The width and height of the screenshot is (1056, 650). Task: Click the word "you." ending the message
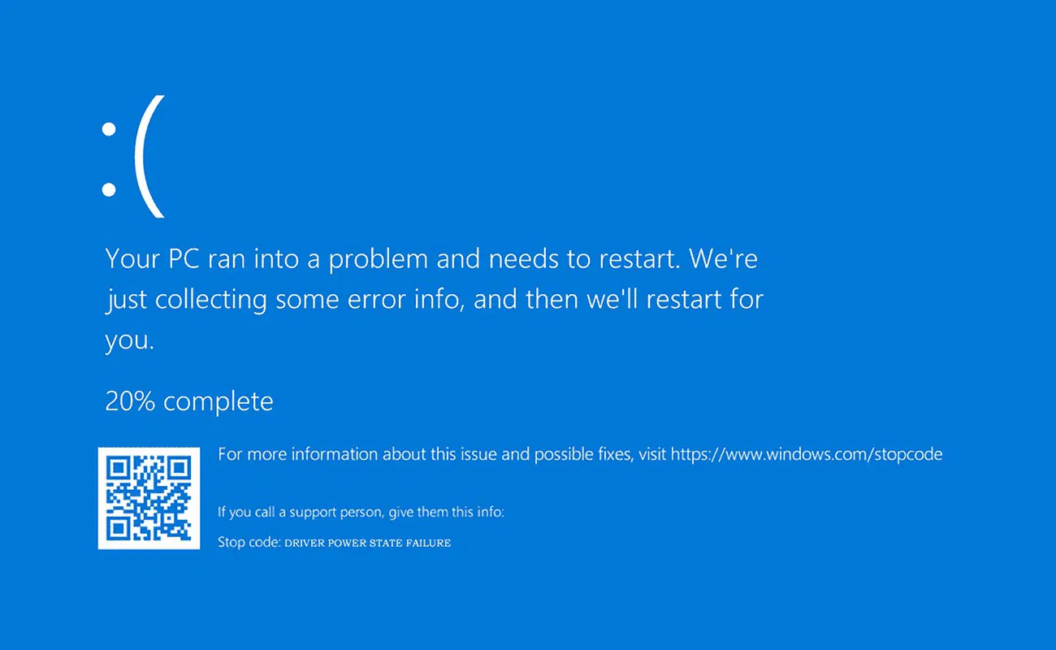(x=129, y=341)
